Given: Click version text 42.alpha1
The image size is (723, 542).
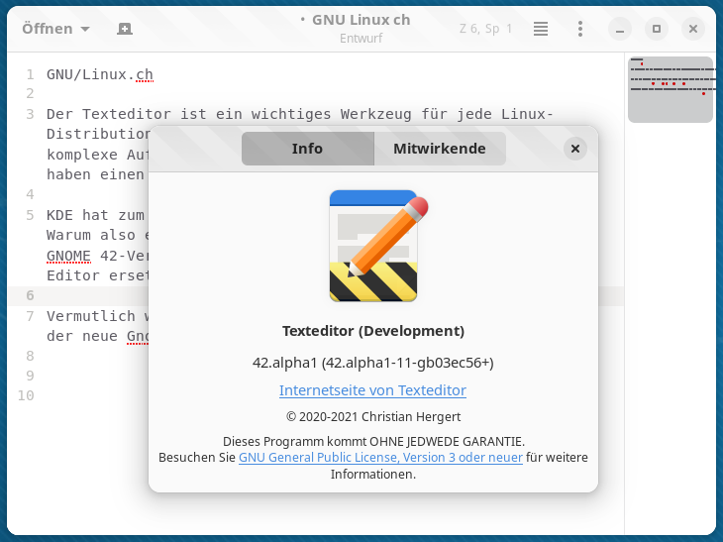Looking at the screenshot, I should [x=373, y=363].
